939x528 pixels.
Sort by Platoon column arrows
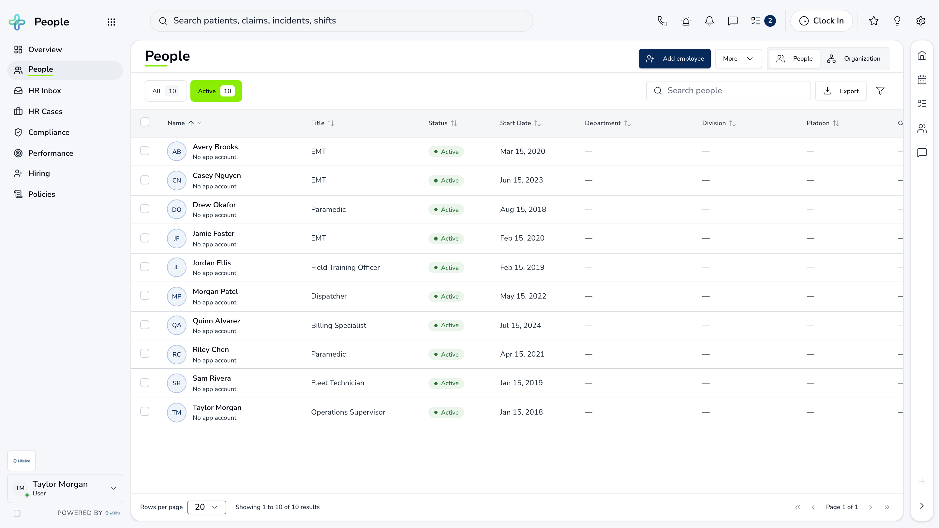click(836, 123)
